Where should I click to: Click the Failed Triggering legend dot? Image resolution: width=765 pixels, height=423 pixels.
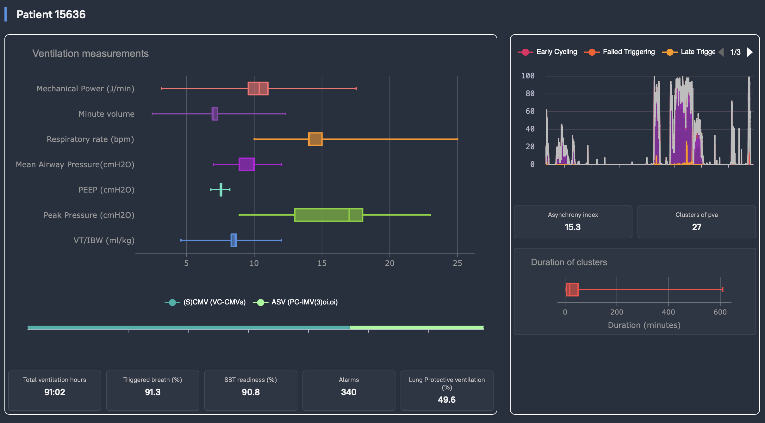click(592, 52)
